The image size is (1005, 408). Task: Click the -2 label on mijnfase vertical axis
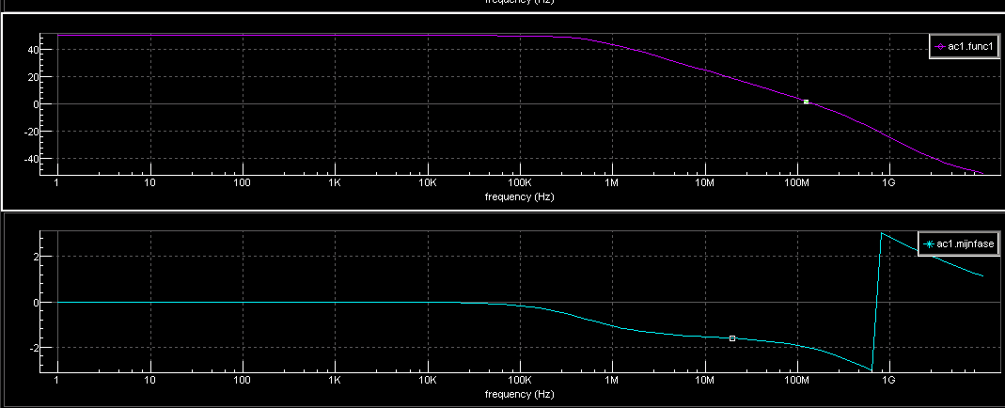click(x=31, y=348)
